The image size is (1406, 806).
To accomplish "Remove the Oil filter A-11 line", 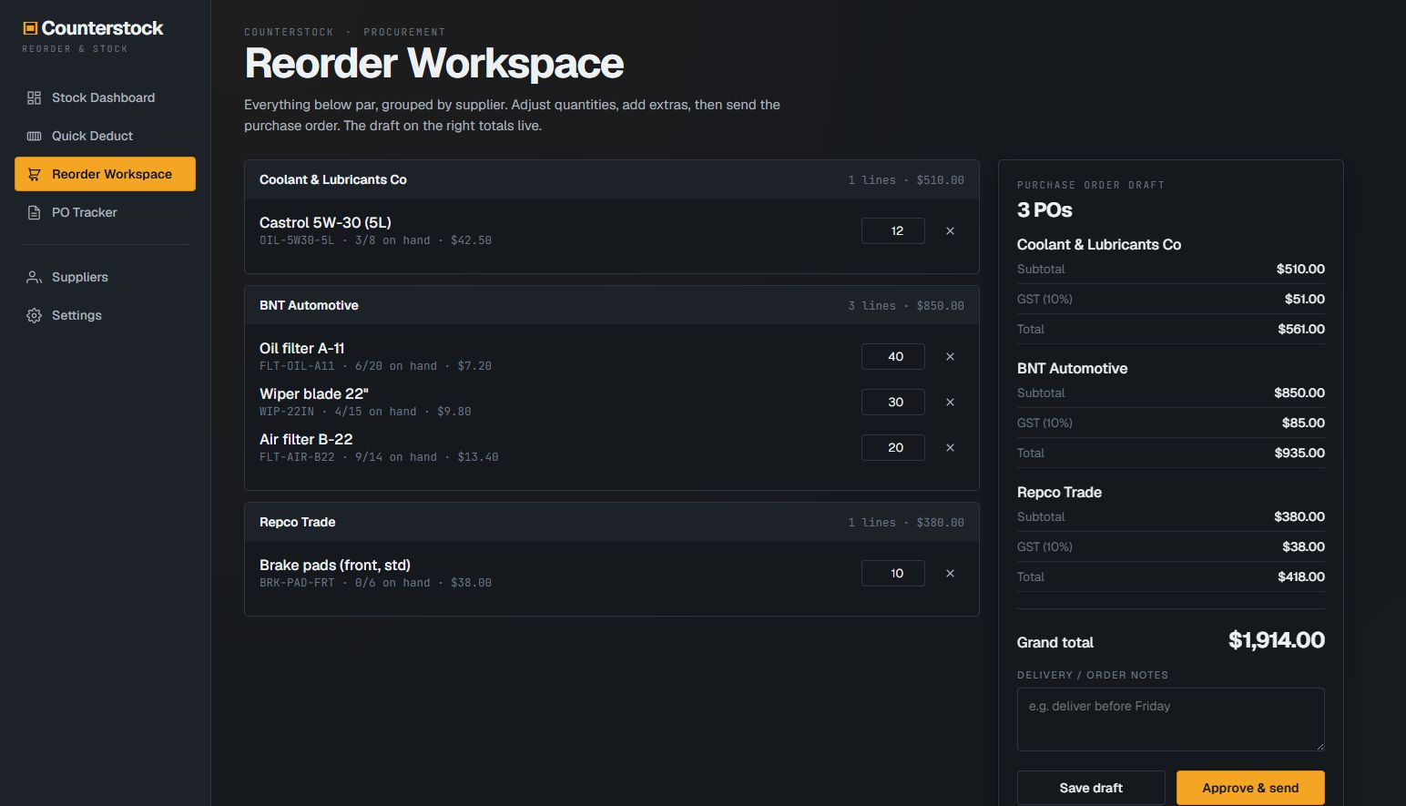I will tap(950, 356).
